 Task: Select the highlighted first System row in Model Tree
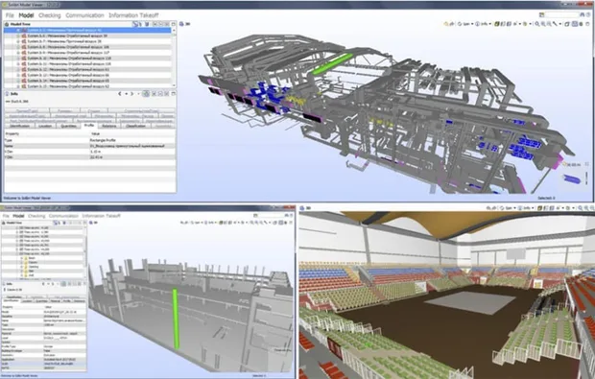87,30
